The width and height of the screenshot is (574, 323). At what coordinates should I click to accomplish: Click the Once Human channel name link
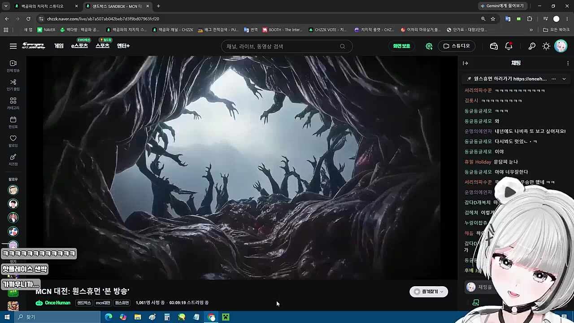[x=57, y=303]
